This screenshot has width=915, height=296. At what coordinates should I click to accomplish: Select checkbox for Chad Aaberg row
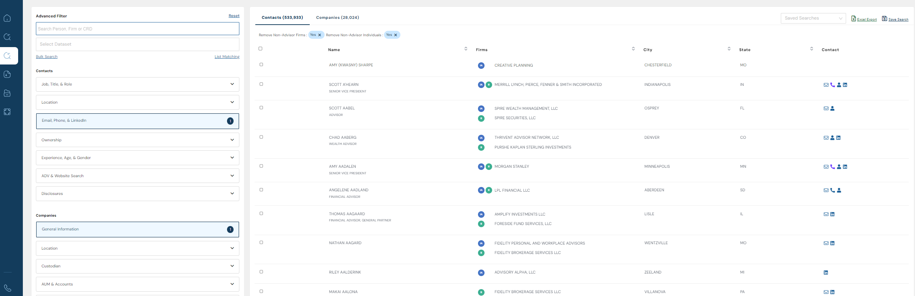point(261,137)
